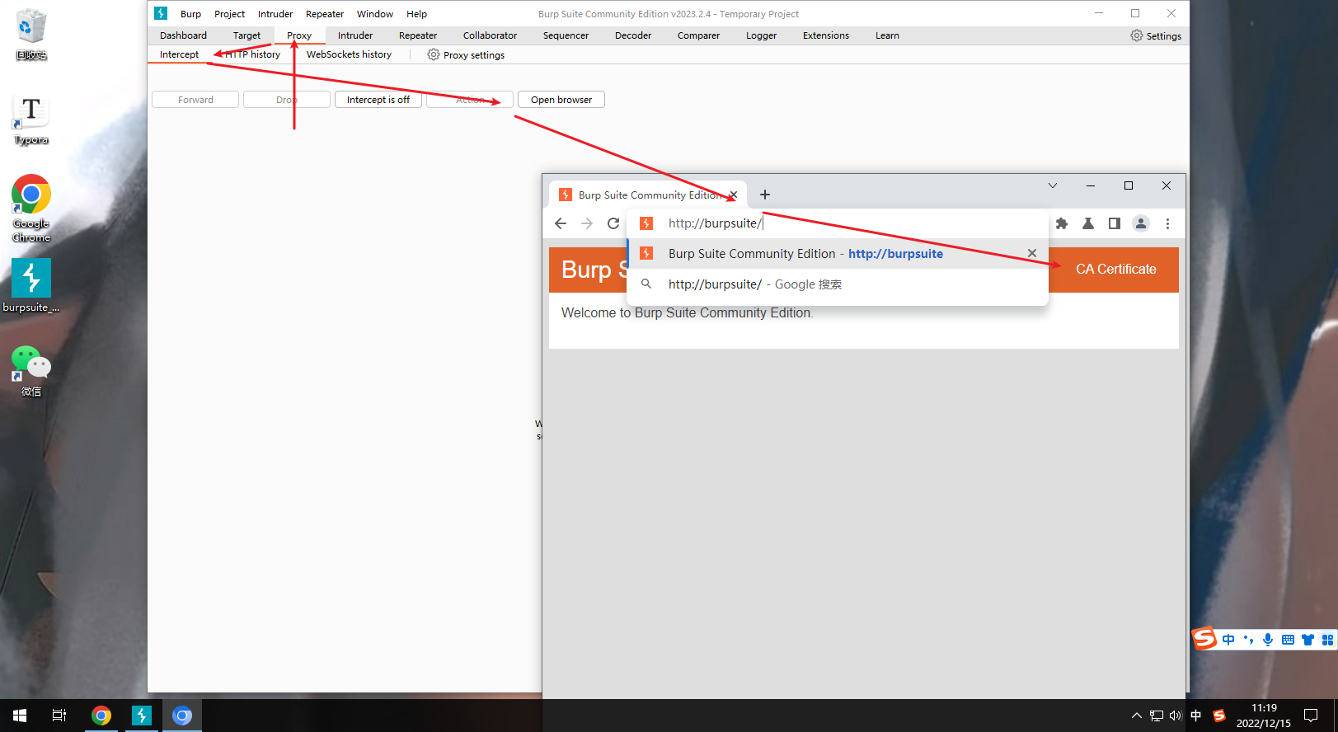Click the Chrome Labs flask icon
1338x732 pixels.
[x=1088, y=223]
